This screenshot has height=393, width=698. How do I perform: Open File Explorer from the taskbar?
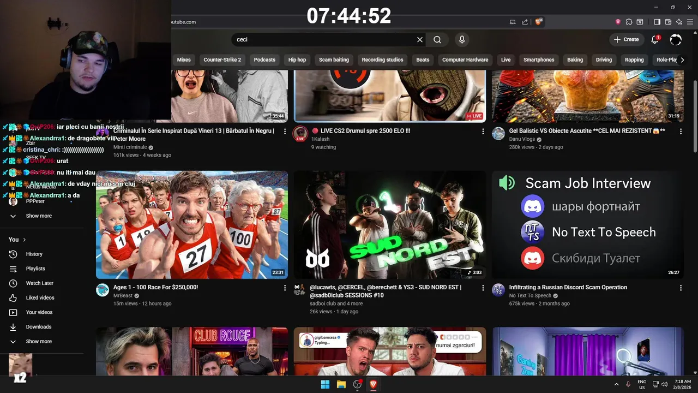point(341,384)
